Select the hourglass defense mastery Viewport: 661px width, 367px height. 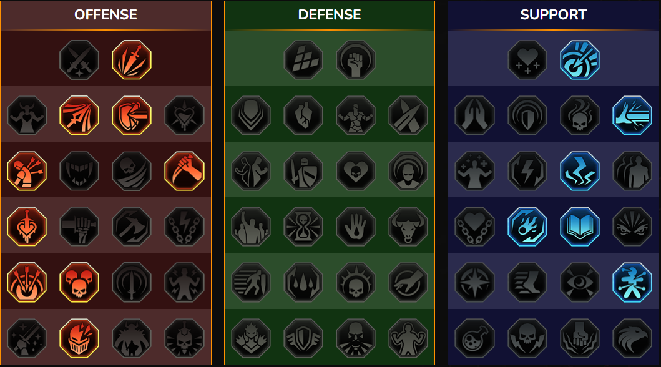[x=303, y=227]
